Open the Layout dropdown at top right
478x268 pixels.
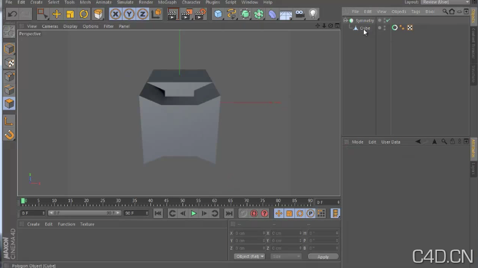point(445,2)
